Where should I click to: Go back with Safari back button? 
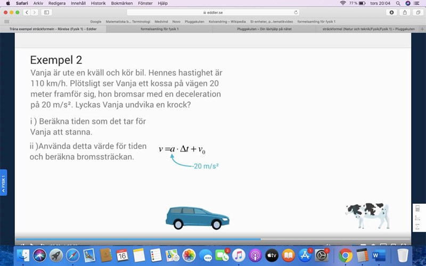coord(26,12)
